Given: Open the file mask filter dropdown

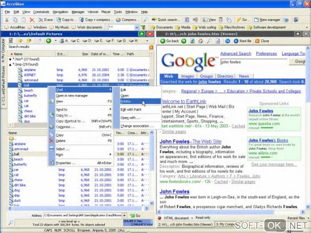Looking at the screenshot, I should [x=137, y=27].
